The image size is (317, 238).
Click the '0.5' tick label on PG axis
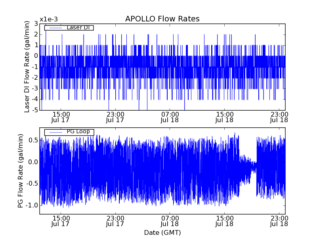point(33,140)
